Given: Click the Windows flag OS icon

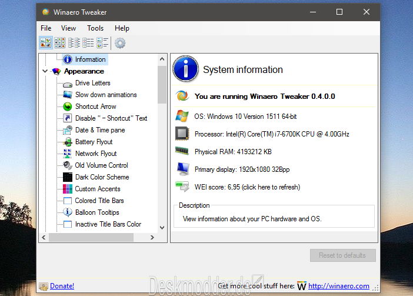Looking at the screenshot, I should pyautogui.click(x=182, y=116).
